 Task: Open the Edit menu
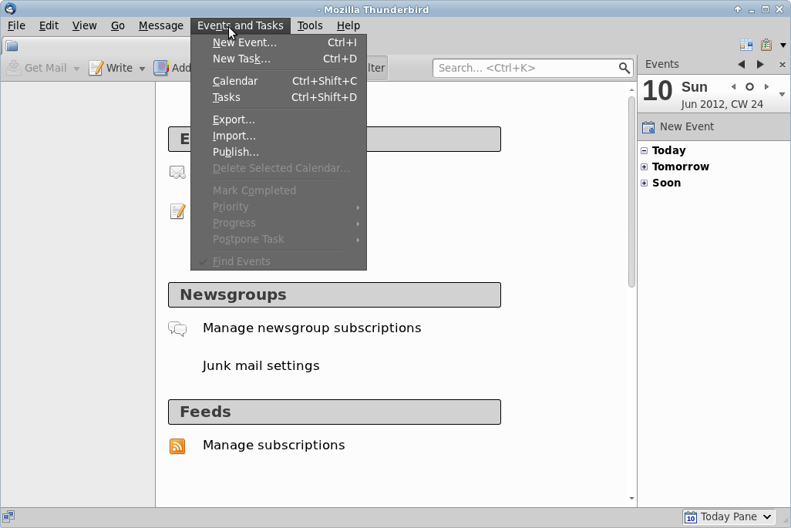[49, 25]
